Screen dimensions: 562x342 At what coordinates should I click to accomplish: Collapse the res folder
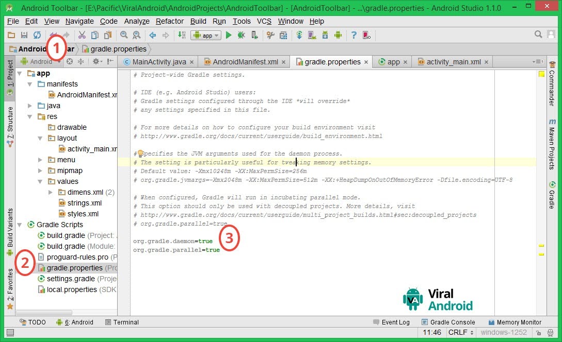[x=30, y=116]
